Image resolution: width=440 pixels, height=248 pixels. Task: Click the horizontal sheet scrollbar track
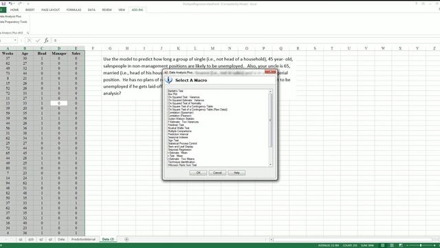[x=352, y=240]
